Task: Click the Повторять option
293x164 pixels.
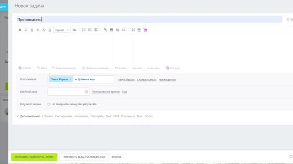Action: (x=97, y=116)
